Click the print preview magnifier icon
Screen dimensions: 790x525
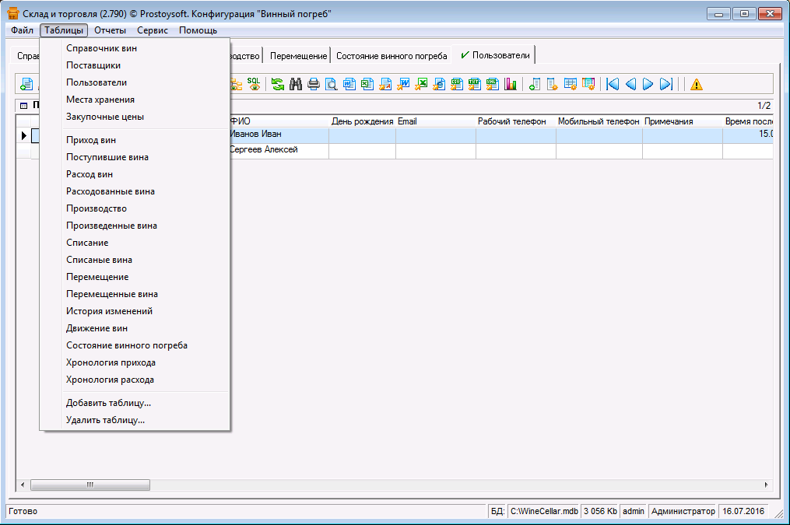click(332, 84)
